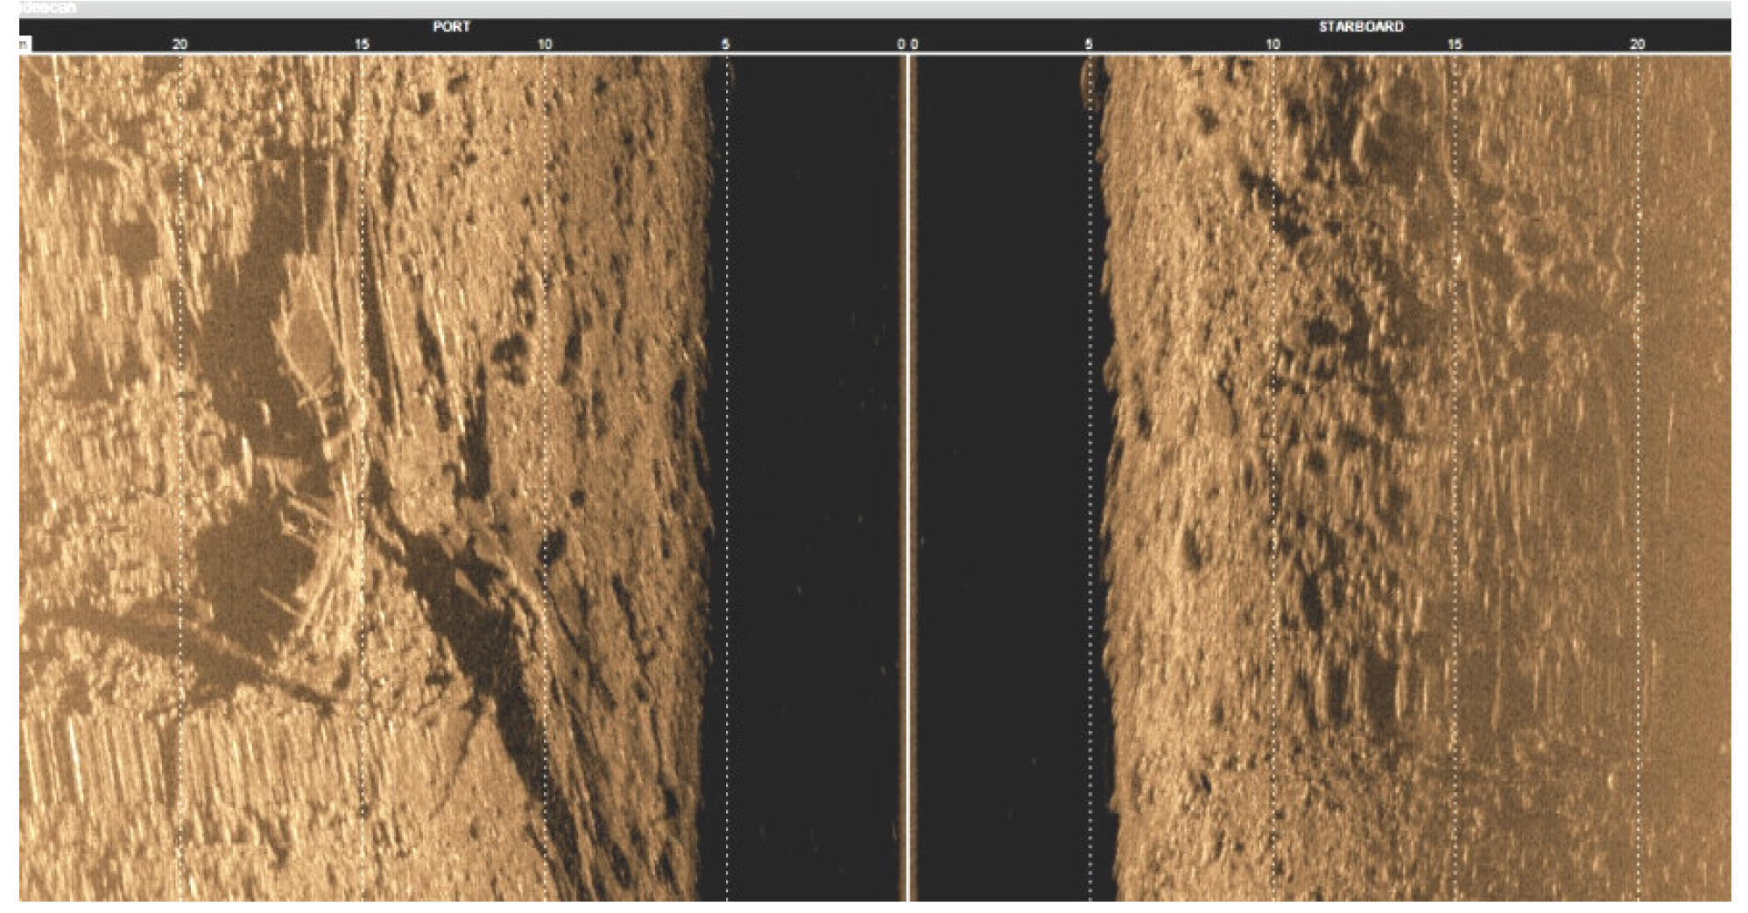Select the 5 m mark on starboard ruler
The height and width of the screenshot is (913, 1748).
point(1089,44)
